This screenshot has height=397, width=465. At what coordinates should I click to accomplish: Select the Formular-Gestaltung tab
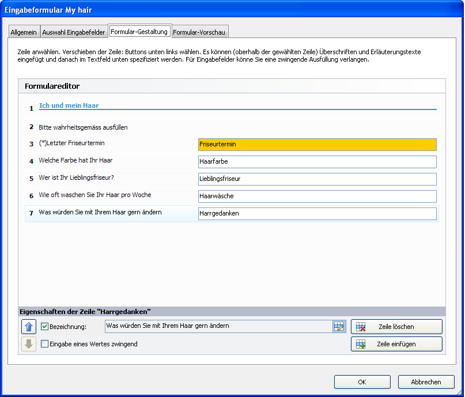coord(139,32)
